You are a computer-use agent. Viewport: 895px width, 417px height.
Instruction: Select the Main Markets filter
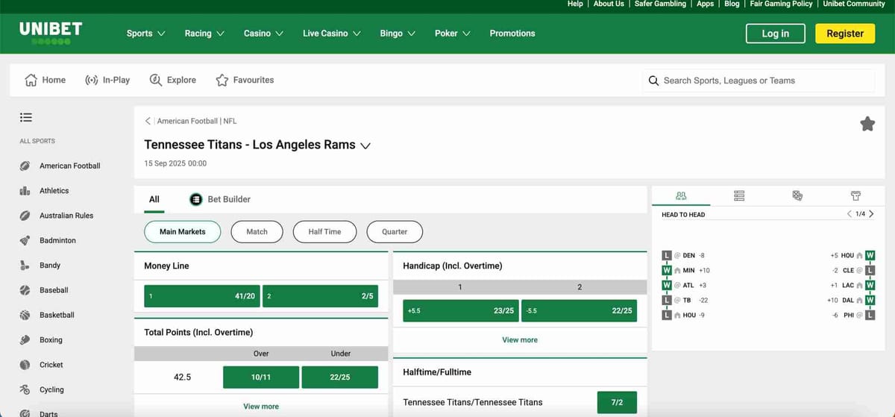(x=183, y=232)
